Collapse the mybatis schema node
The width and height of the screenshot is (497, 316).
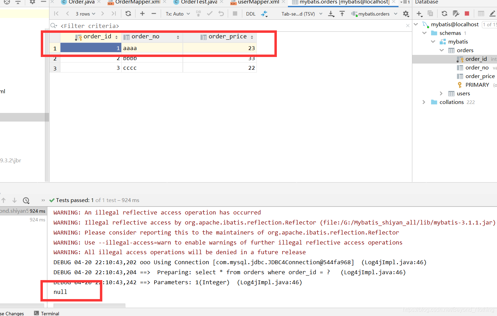433,41
